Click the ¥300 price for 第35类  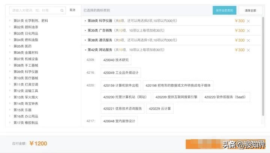click(x=240, y=31)
